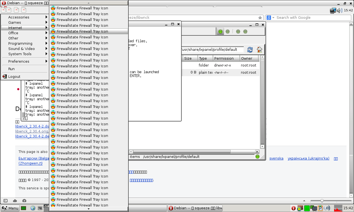Sort by the Size column header

pos(190,58)
